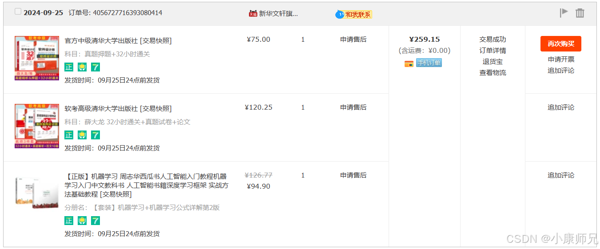
Task: Click the ¥94.90 discounted price
Action: [258, 186]
